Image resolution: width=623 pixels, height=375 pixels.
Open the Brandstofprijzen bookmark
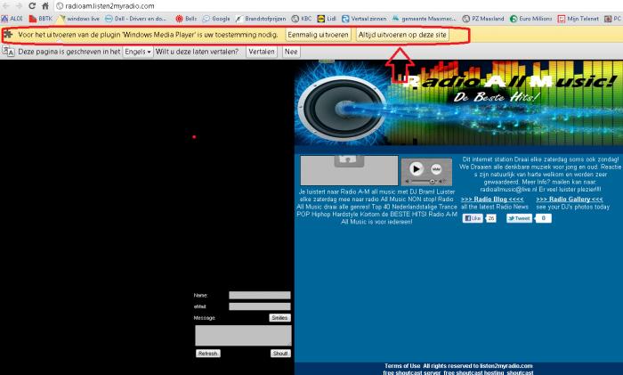261,19
